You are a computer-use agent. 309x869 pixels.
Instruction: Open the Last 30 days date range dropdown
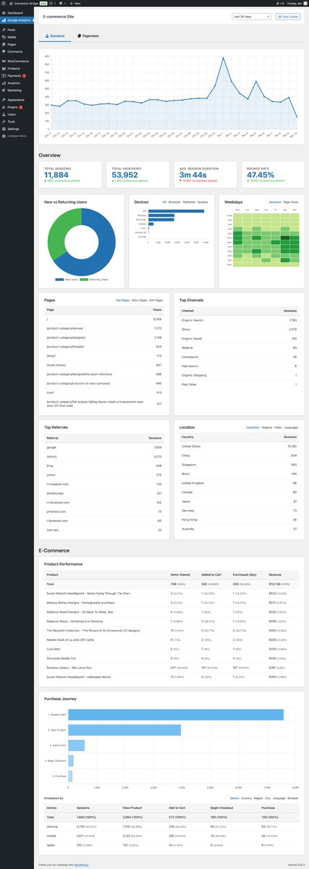click(251, 15)
